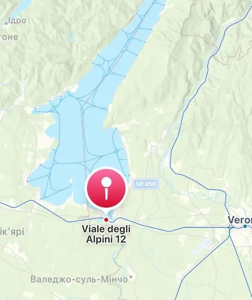Click the blue station dot beside Verona
Screen dimensions: 252x300
coord(245,226)
